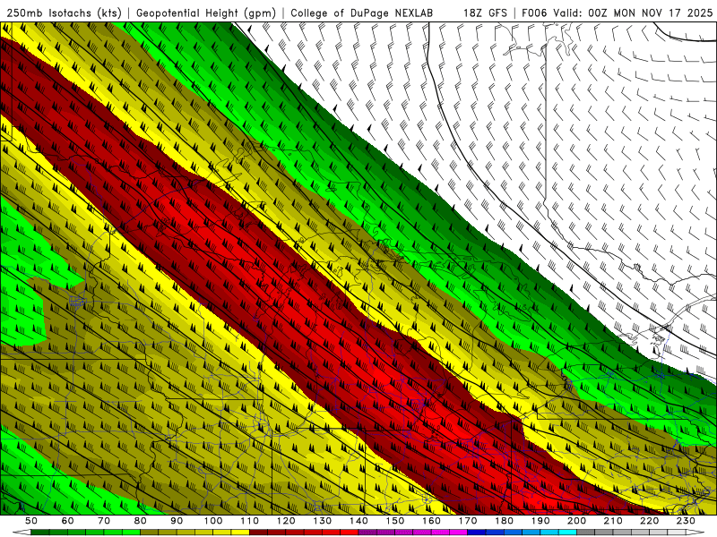Image resolution: width=717 pixels, height=537 pixels.
Task: Click the 80 knot legend label
Action: pos(141,521)
